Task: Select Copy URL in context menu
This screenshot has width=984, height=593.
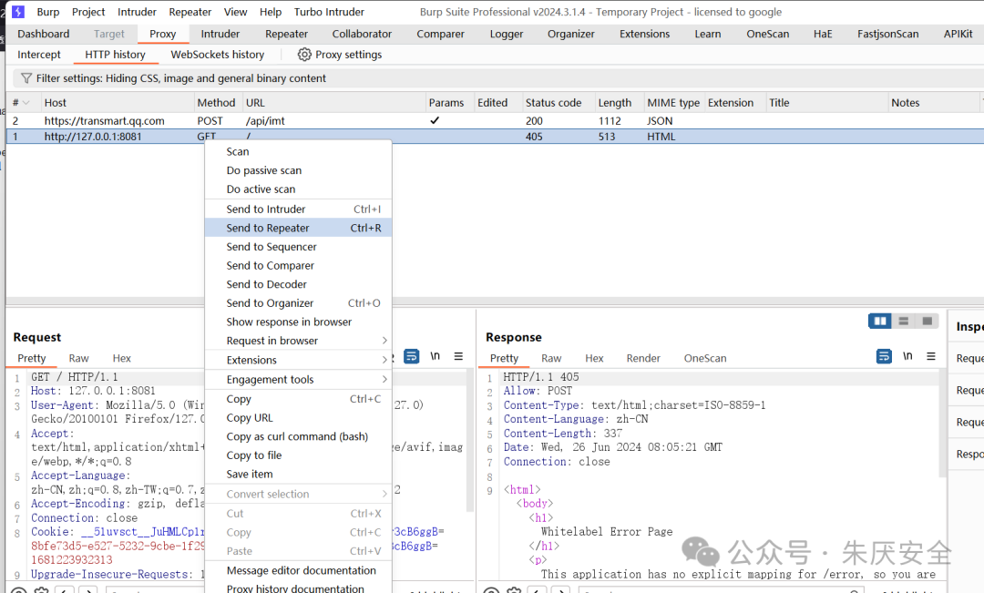Action: [298, 418]
